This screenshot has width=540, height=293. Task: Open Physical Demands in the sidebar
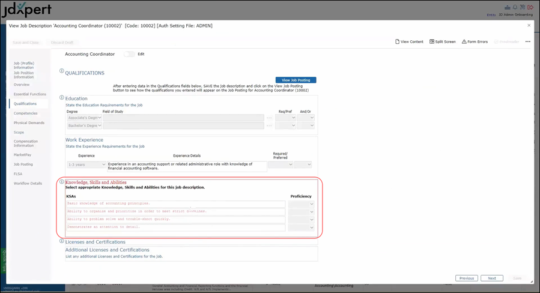point(29,122)
